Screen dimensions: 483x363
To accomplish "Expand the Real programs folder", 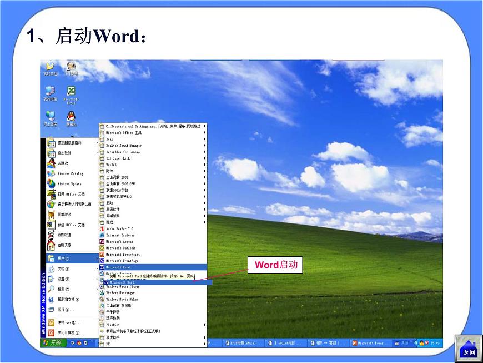I will coord(153,139).
